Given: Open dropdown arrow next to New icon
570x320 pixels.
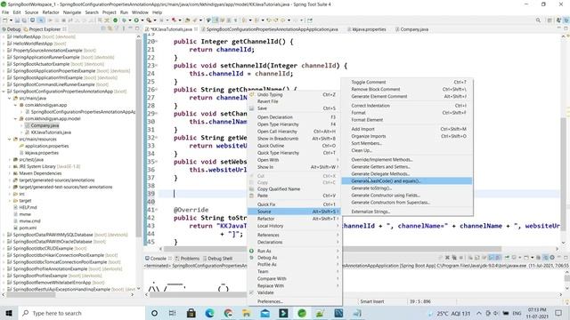Looking at the screenshot, I should (11, 20).
